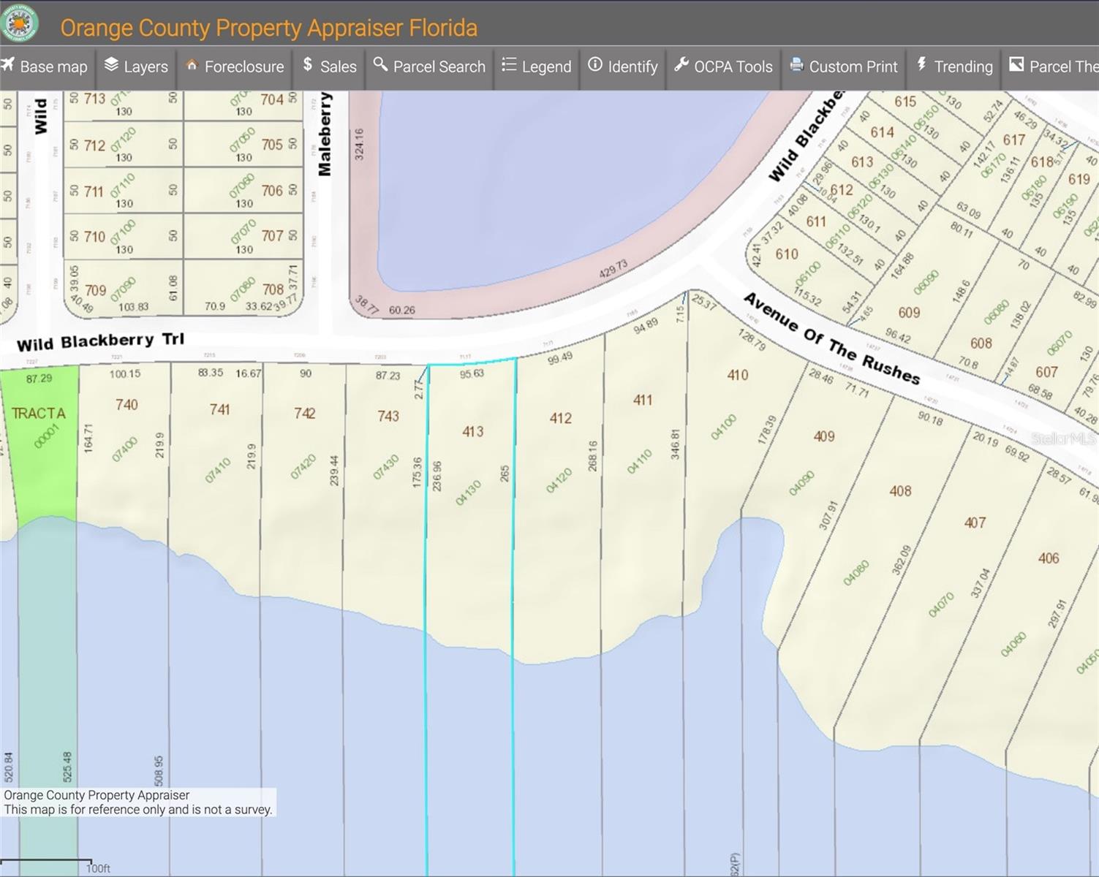Click the Trending lightning bolt icon

pos(921,65)
